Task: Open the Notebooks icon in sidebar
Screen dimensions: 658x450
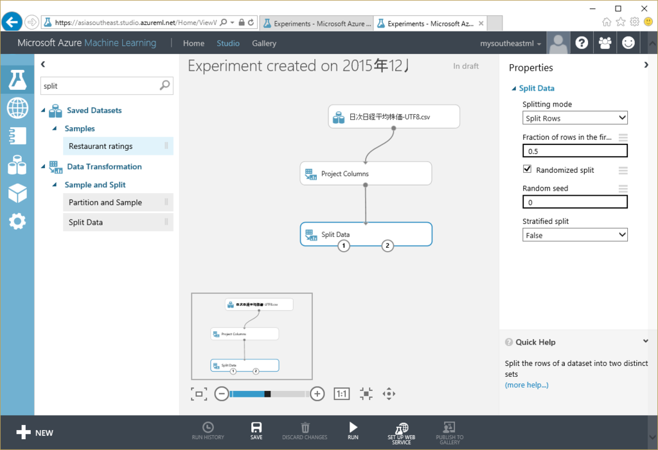Action: (17, 136)
